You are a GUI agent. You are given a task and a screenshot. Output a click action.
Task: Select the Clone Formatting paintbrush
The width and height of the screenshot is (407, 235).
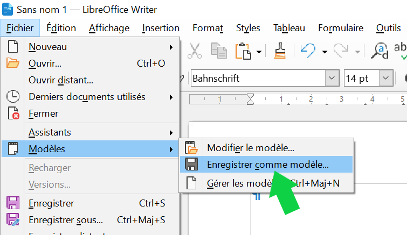279,51
